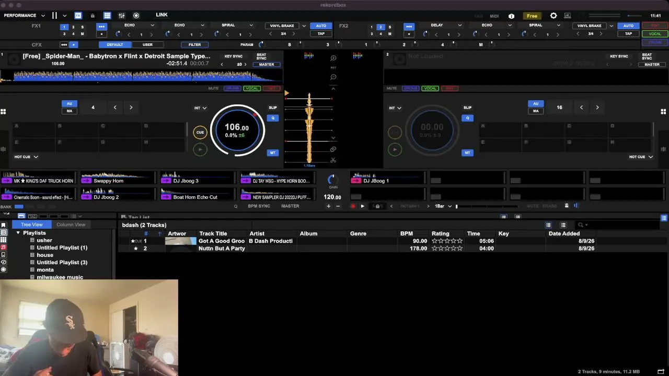Click deck 2 KEY SYNC button

tap(619, 56)
